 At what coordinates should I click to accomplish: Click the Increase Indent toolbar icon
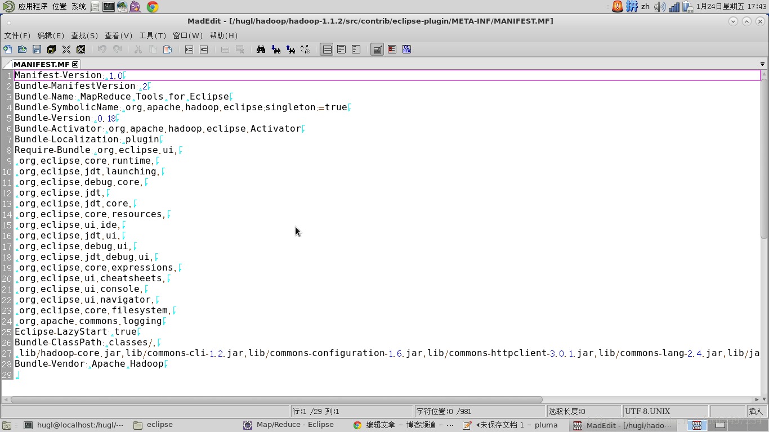pyautogui.click(x=188, y=49)
